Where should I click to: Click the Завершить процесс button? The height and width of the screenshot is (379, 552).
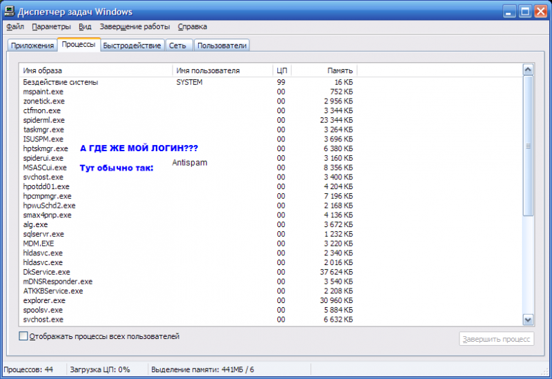click(496, 339)
